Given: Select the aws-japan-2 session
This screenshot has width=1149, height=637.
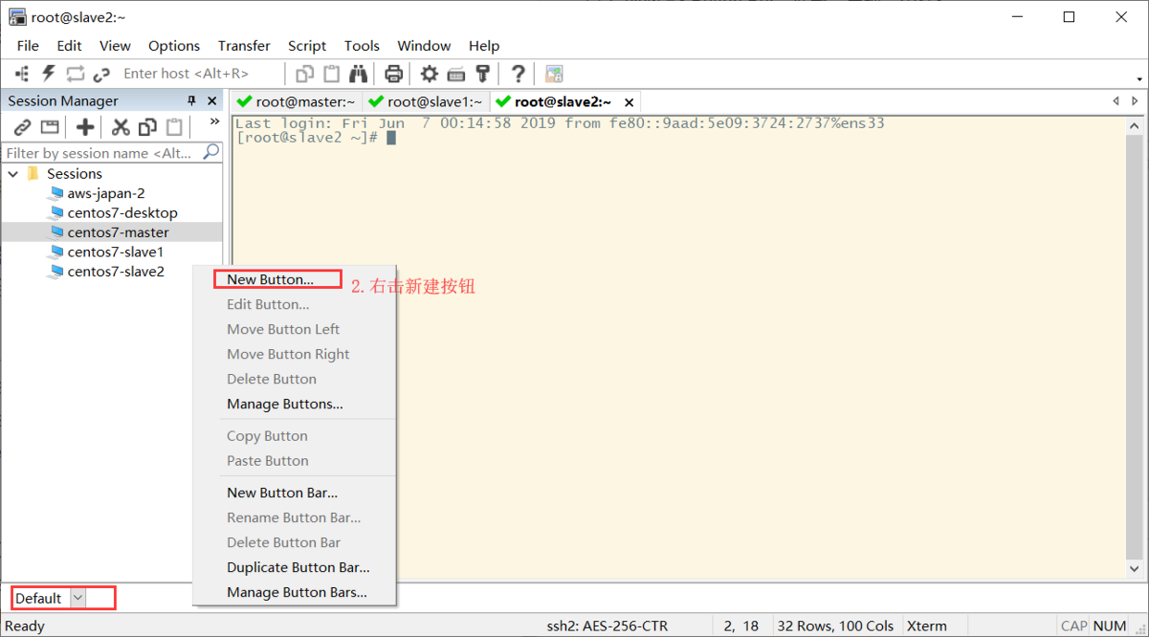Looking at the screenshot, I should pos(106,194).
